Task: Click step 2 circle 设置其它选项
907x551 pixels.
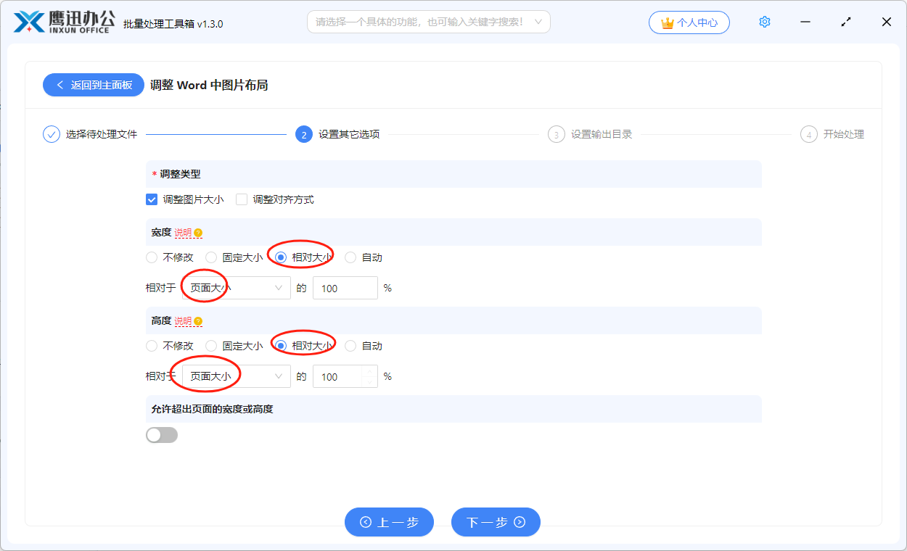Action: click(304, 134)
